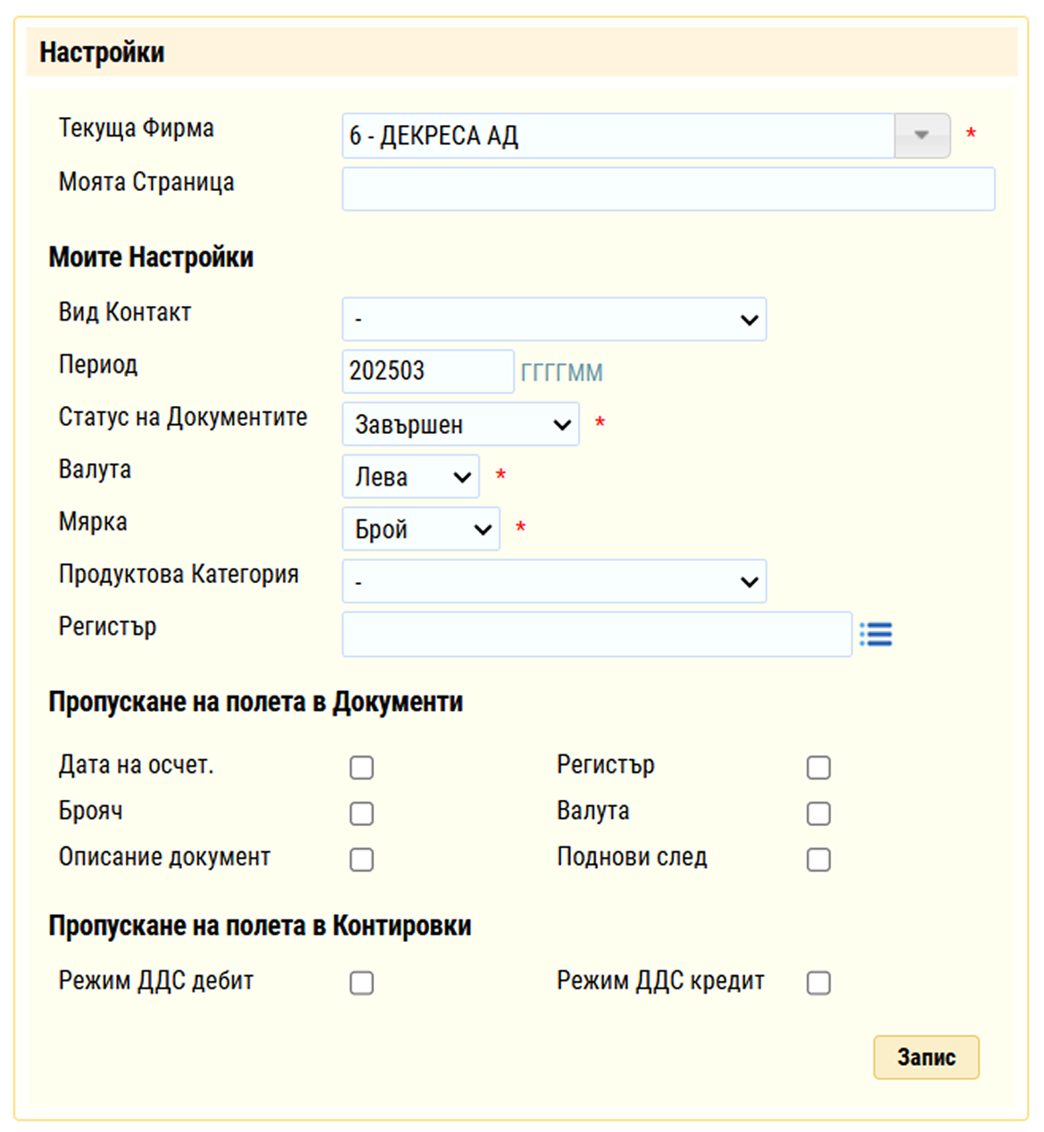Open the Мярка dropdown showing Брой
This screenshot has width=1044, height=1132.
(421, 529)
